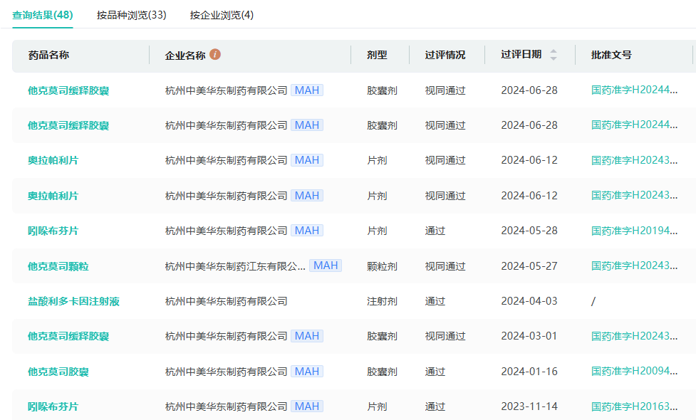Sort descending using 过评日期 down arrow
696x420 pixels.
[554, 58]
